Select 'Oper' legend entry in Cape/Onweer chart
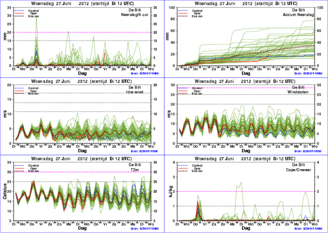328x233 pixels. click(x=197, y=168)
